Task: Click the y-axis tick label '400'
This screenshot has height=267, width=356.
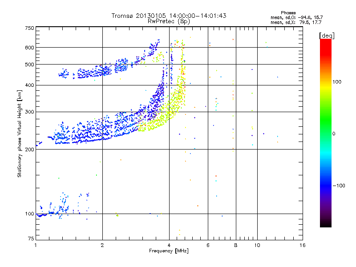Action: click(29, 85)
